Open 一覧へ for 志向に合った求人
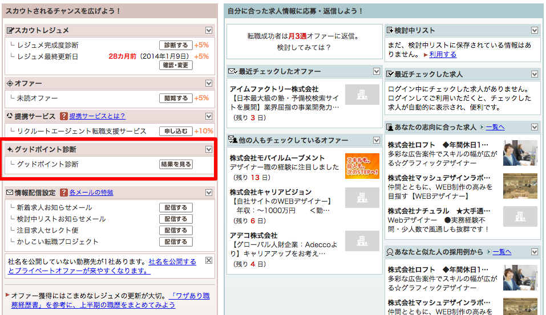546x315 pixels. pos(495,127)
